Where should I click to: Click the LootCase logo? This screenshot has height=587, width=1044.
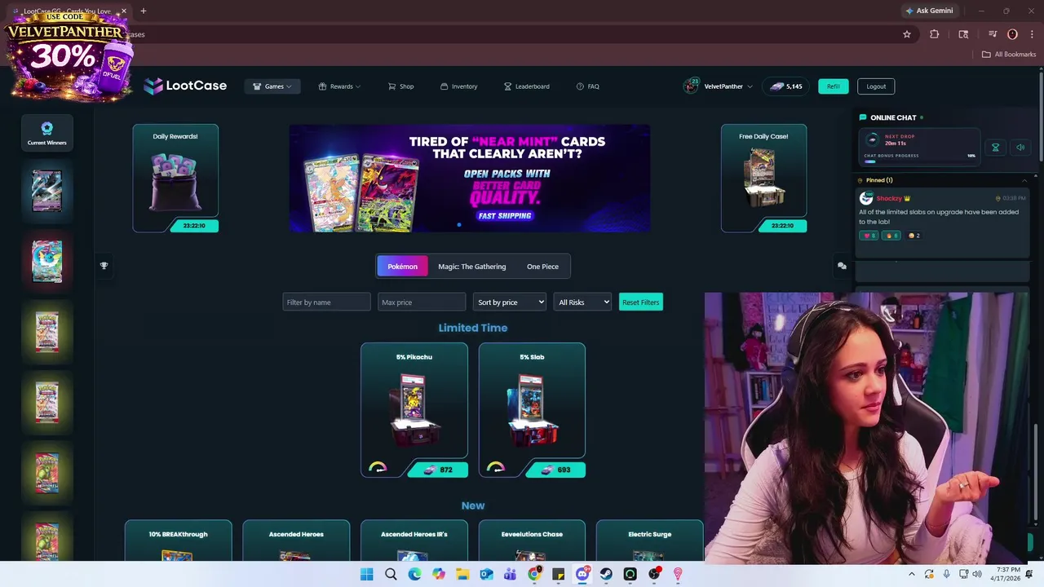click(185, 86)
